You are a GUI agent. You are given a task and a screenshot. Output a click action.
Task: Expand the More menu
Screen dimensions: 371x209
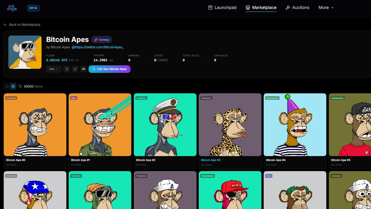[x=326, y=7]
